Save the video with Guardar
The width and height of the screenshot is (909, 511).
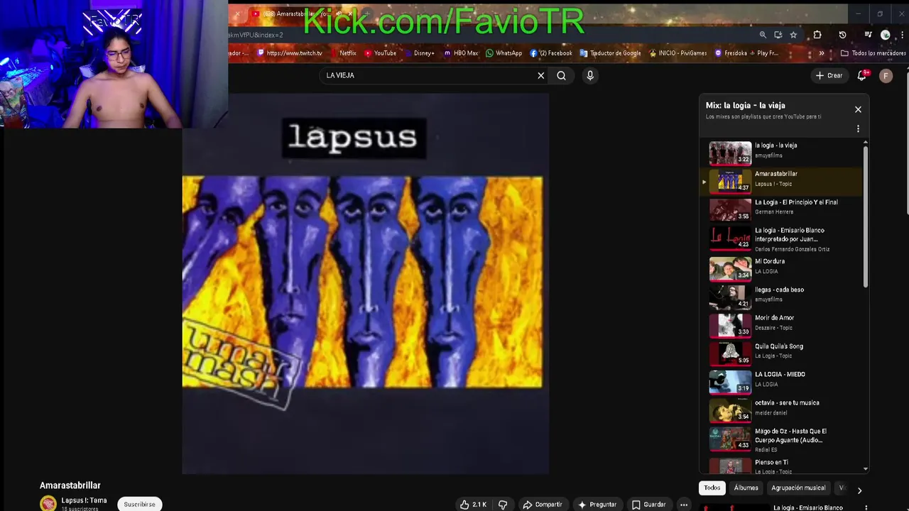pos(648,505)
